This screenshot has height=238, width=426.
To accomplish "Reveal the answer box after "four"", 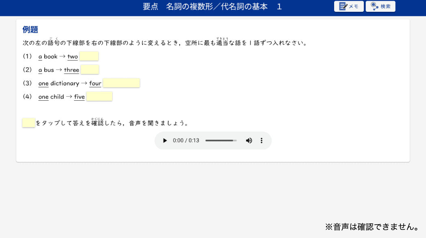I will pos(121,83).
